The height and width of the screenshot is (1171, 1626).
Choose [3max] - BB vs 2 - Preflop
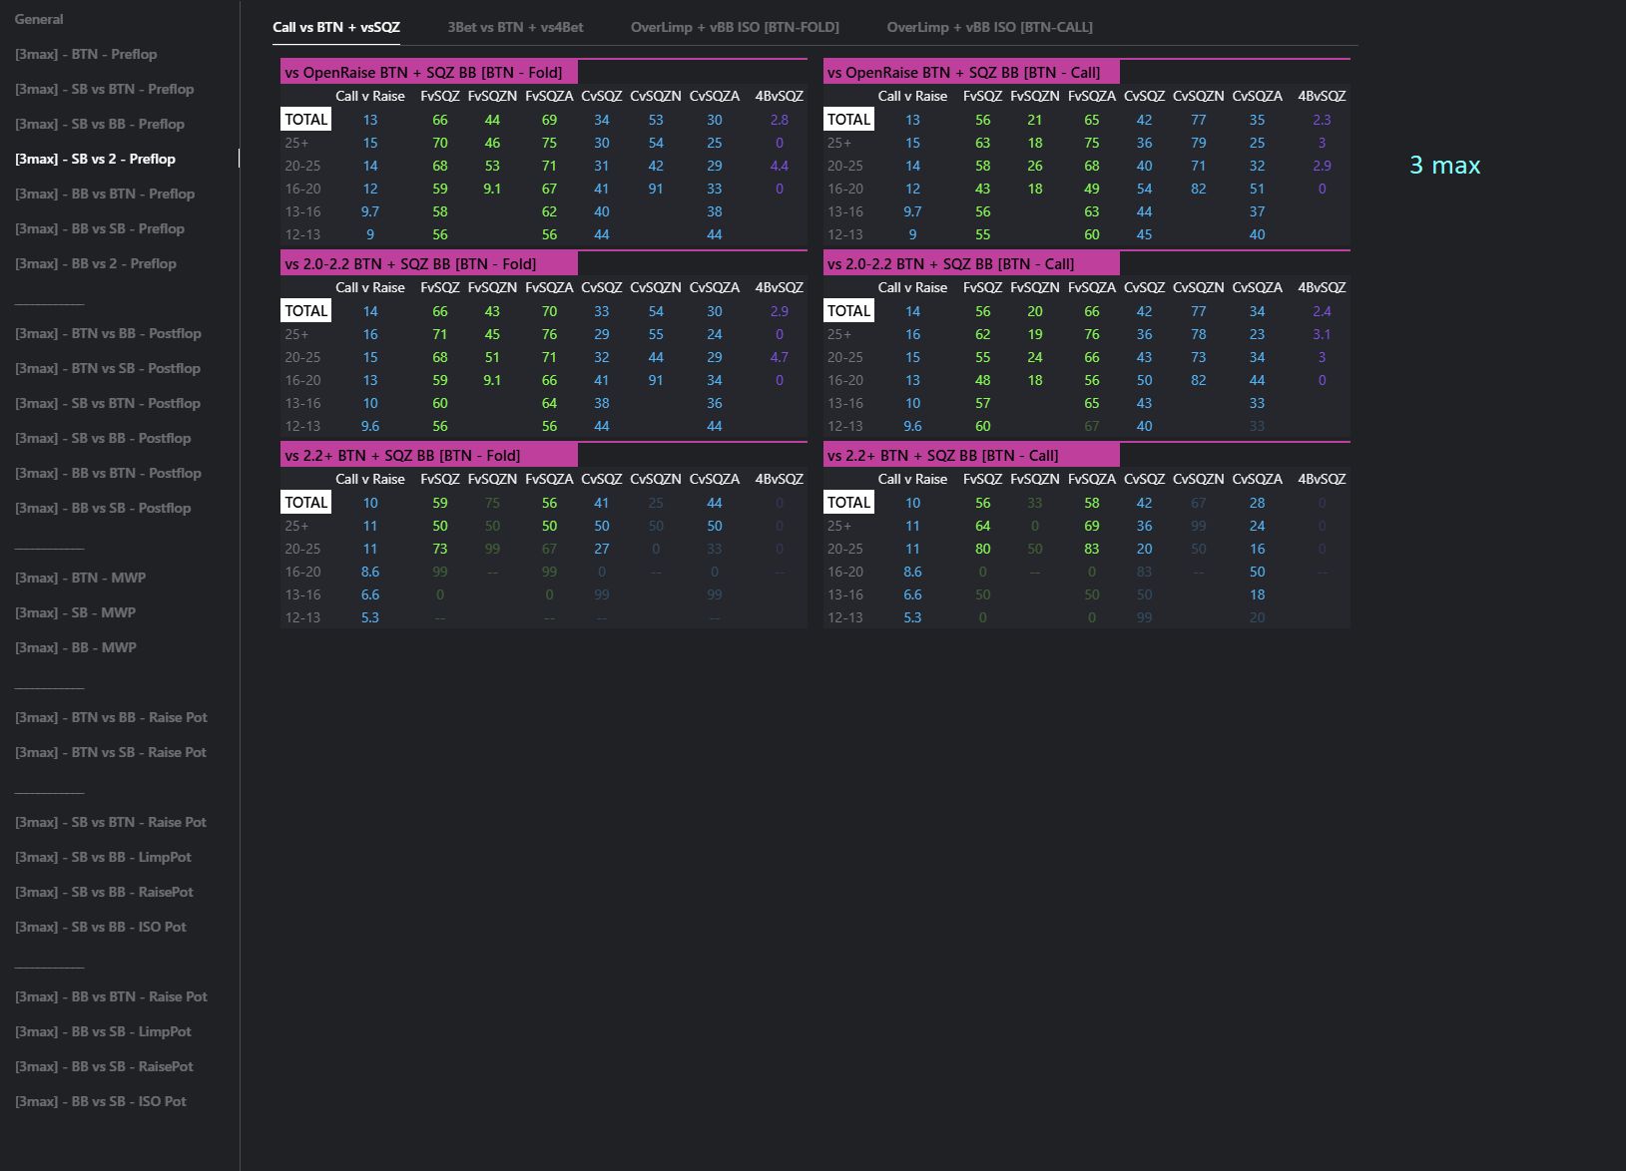pos(95,263)
